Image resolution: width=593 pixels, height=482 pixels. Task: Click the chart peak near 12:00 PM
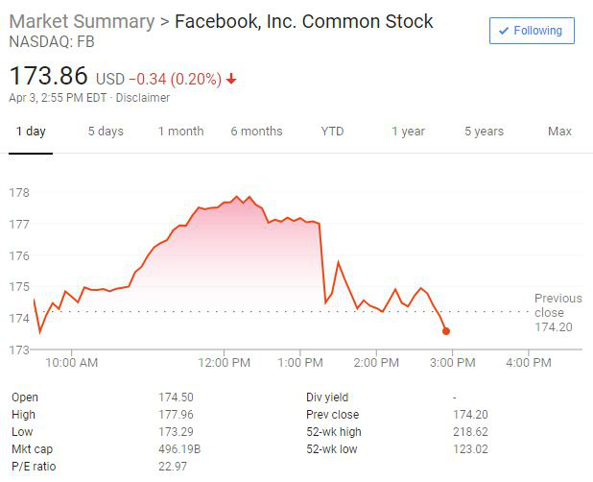pyautogui.click(x=237, y=197)
